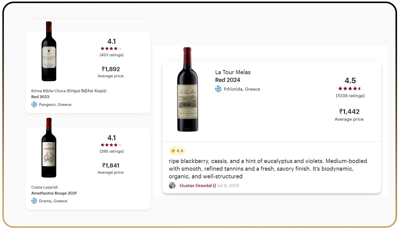Click the flag icon beside Fthiotida, Greece
The height and width of the screenshot is (229, 399).
click(x=218, y=89)
